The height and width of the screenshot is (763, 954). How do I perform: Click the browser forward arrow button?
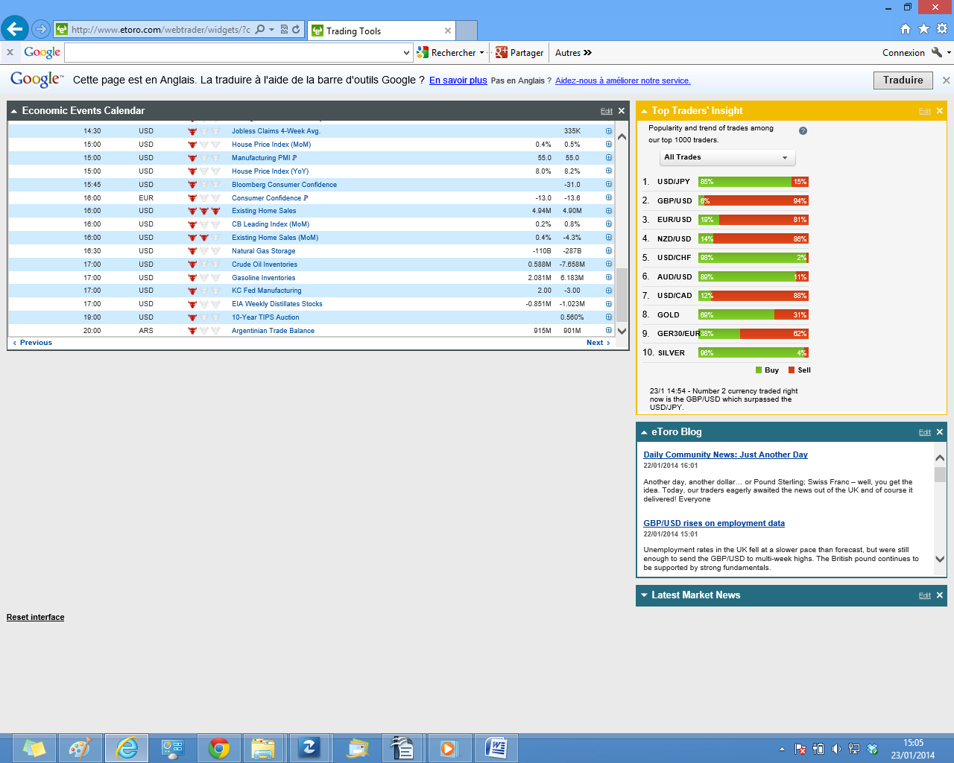(x=41, y=29)
